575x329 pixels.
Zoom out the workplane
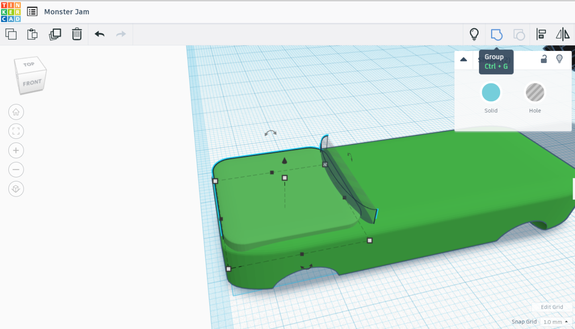[16, 170]
